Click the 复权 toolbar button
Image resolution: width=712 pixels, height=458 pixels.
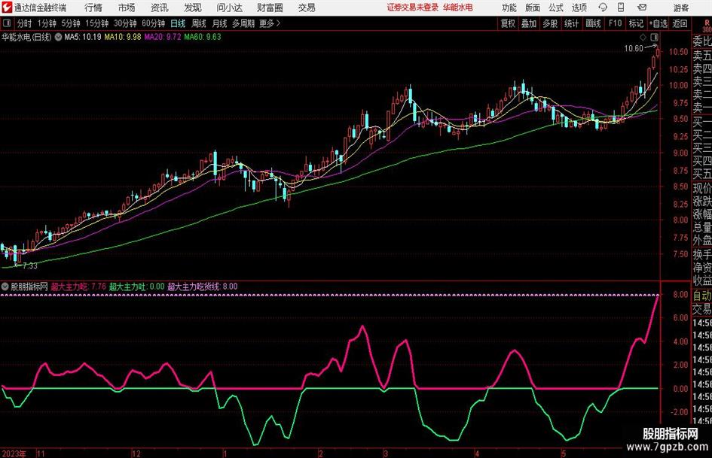tap(508, 23)
